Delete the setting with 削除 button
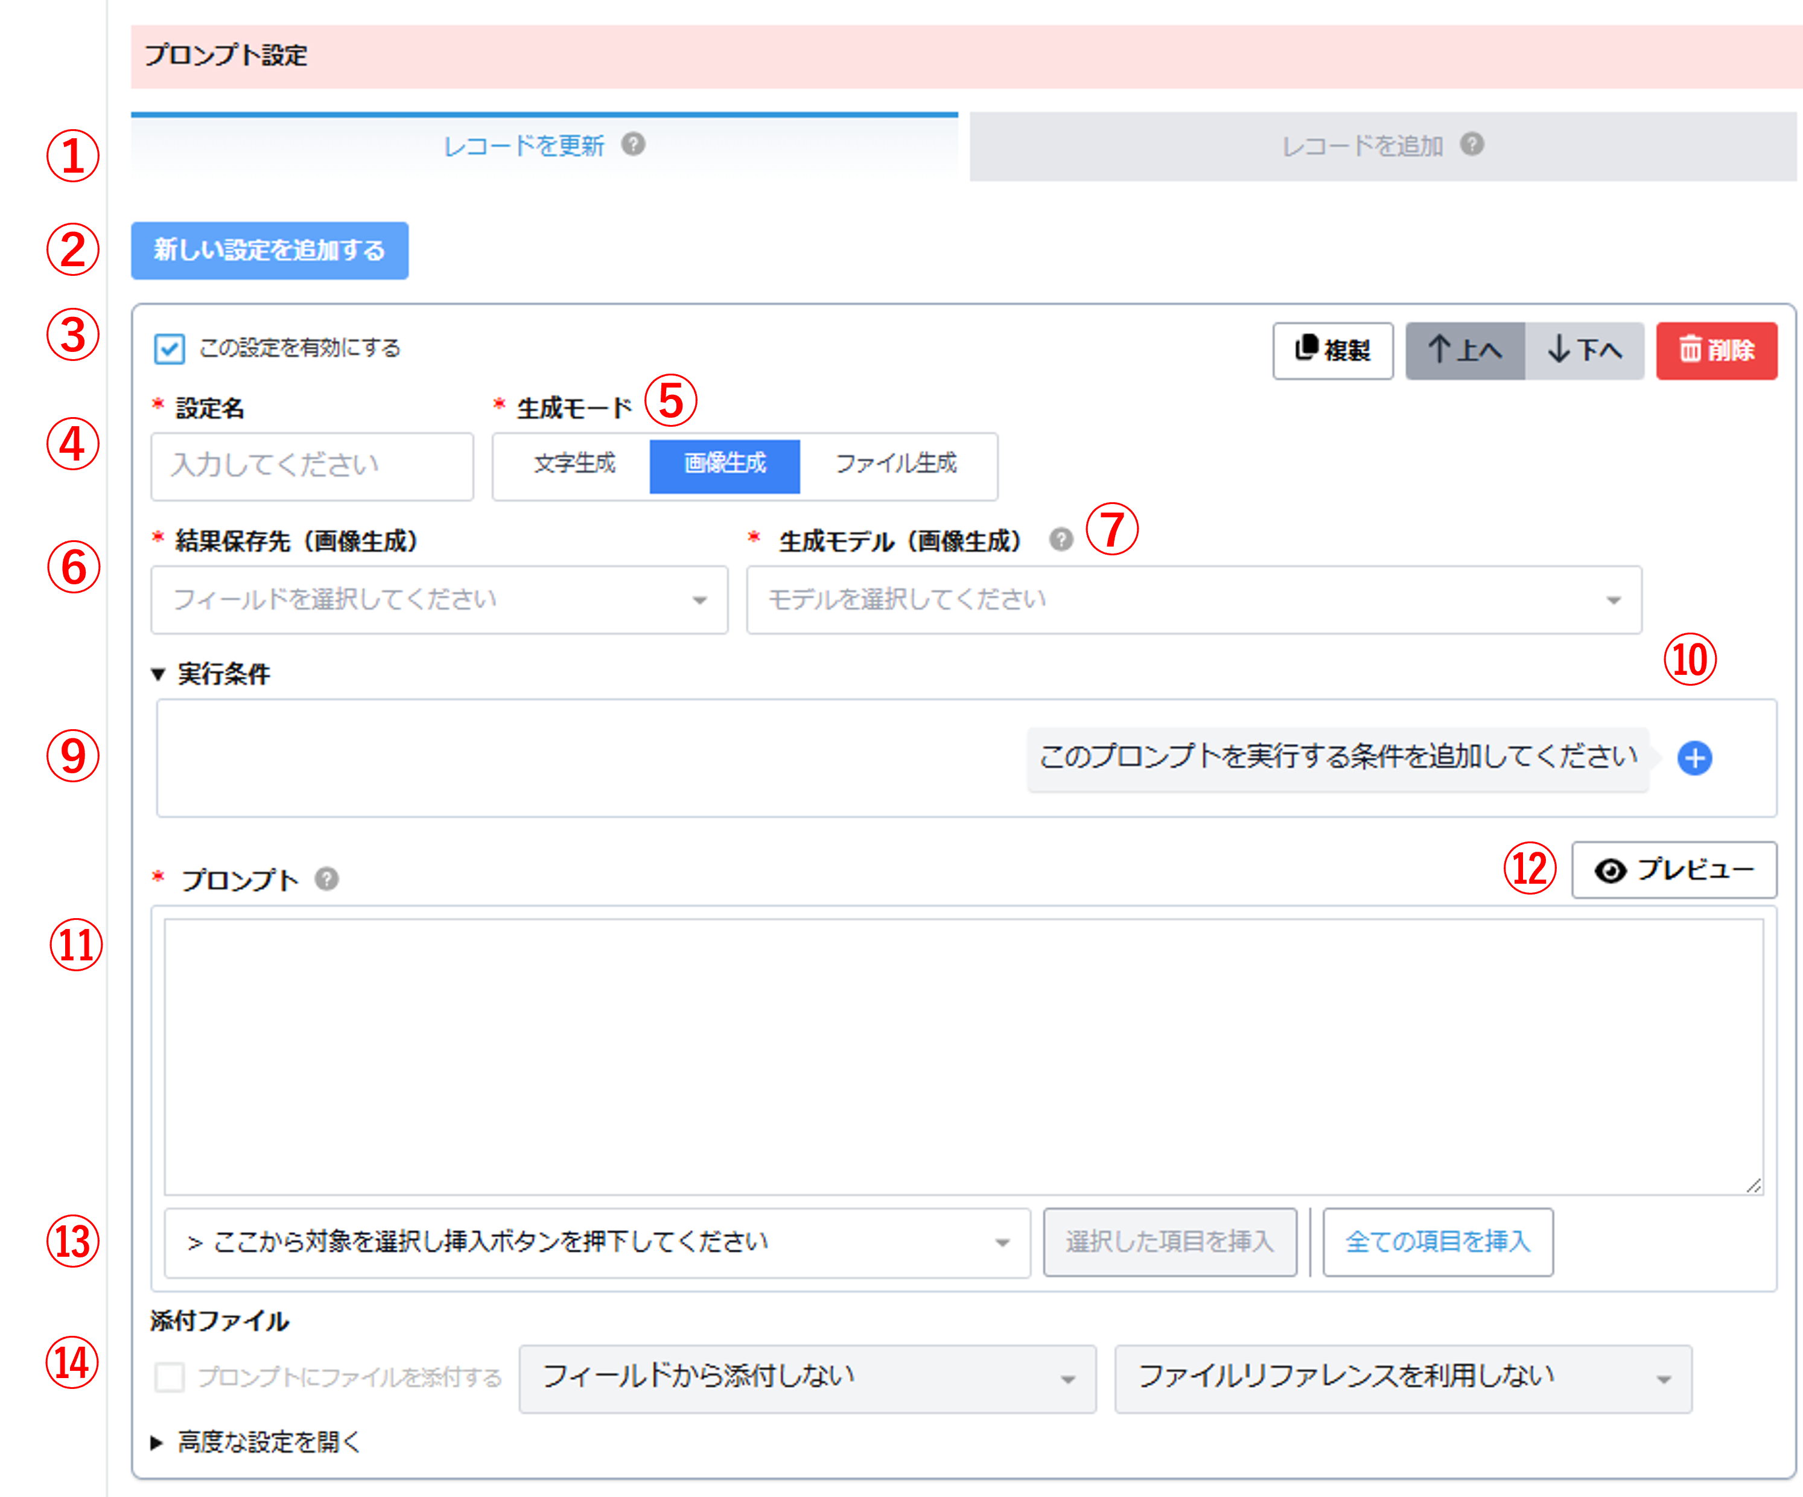This screenshot has width=1803, height=1497. 1717,351
